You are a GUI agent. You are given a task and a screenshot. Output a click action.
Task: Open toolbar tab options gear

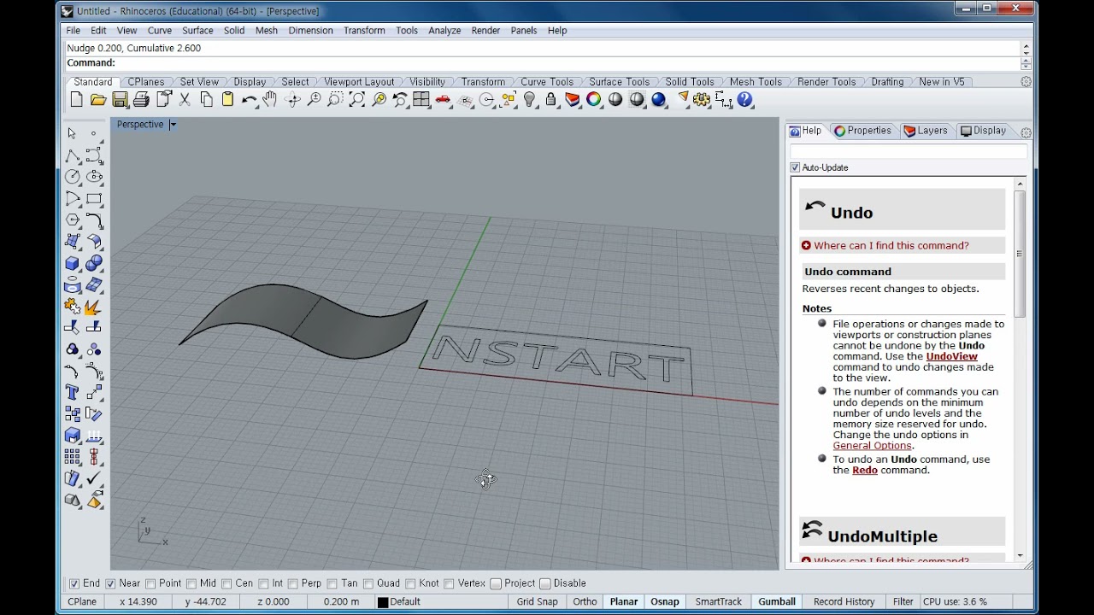[1026, 82]
